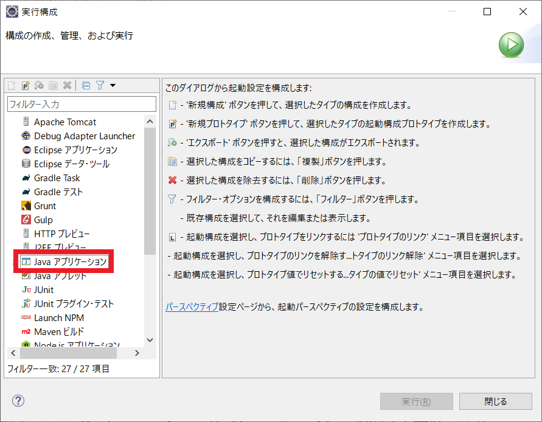Click the export launch configuration toolbar icon

pos(39,85)
